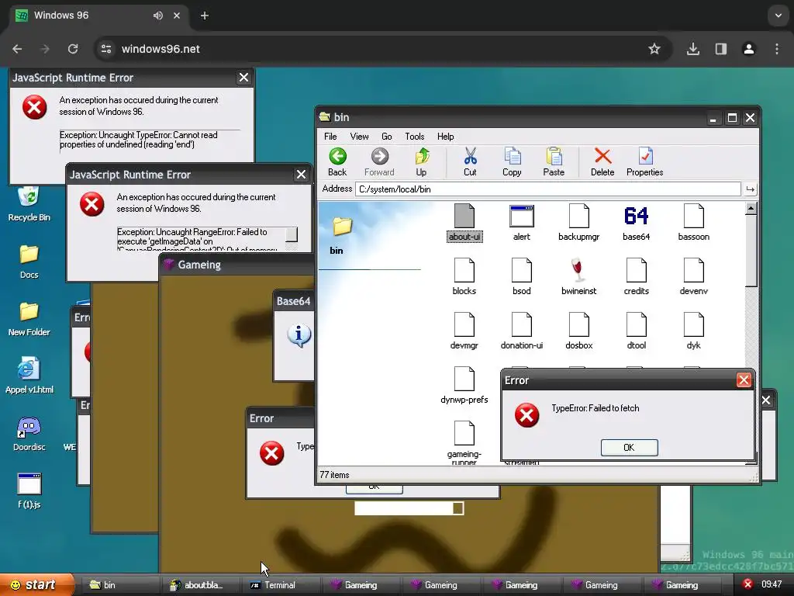Open the View menu in bin window
The height and width of the screenshot is (596, 794).
(x=359, y=137)
